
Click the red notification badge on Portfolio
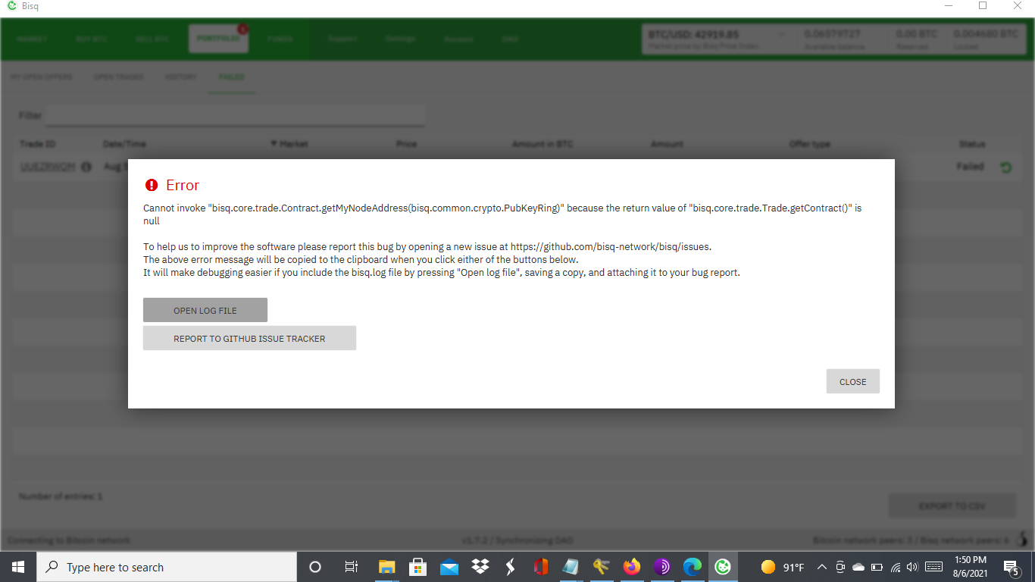click(242, 29)
